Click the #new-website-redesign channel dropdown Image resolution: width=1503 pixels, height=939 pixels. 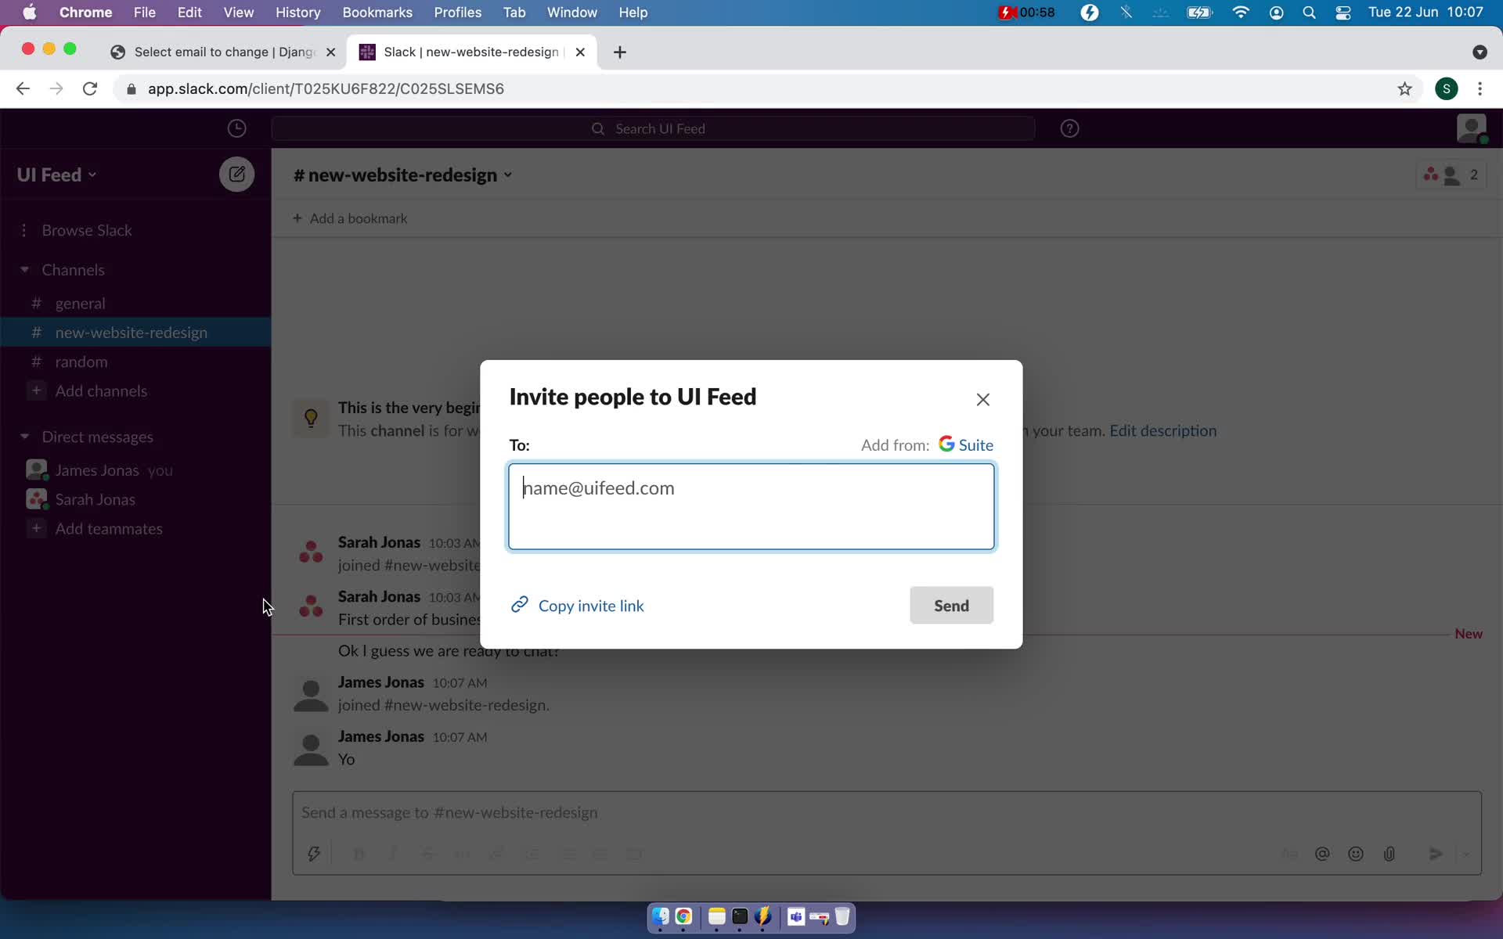[x=509, y=175]
